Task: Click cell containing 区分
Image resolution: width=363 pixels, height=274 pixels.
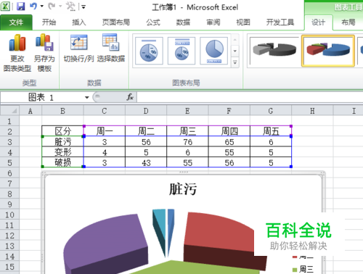Action: pyautogui.click(x=62, y=131)
